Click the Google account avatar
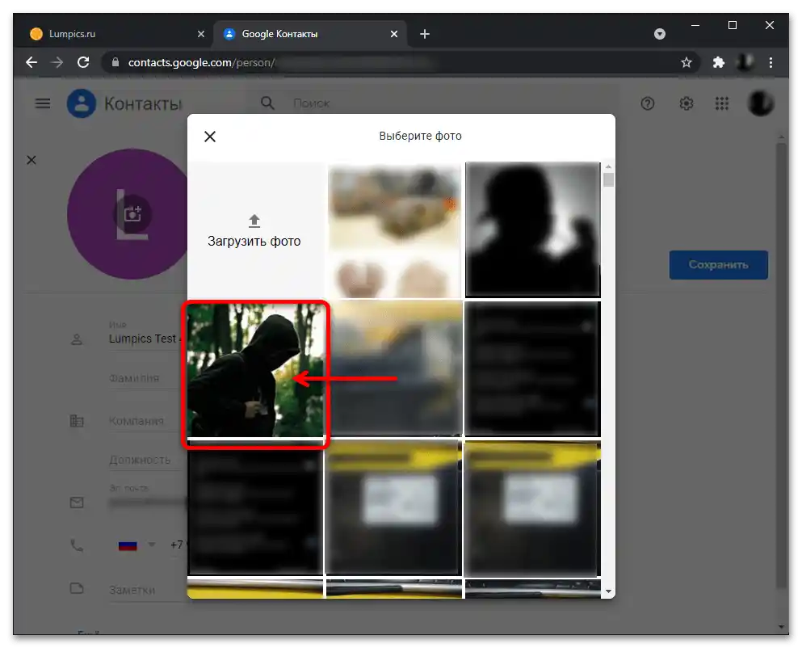 [x=761, y=103]
